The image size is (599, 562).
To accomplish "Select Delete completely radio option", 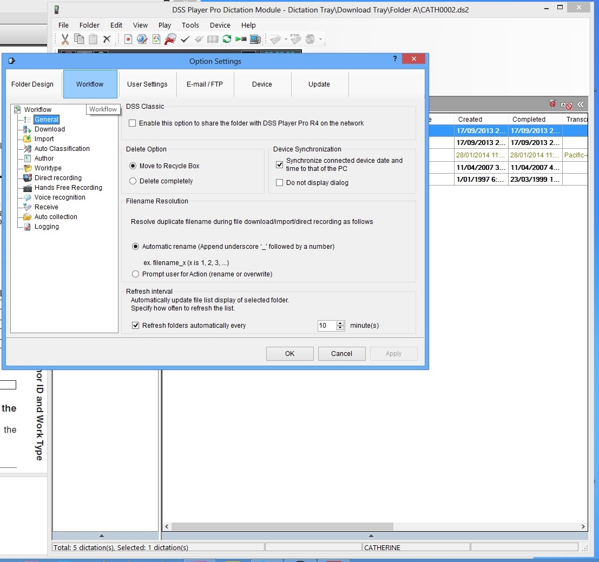I will pyautogui.click(x=133, y=181).
